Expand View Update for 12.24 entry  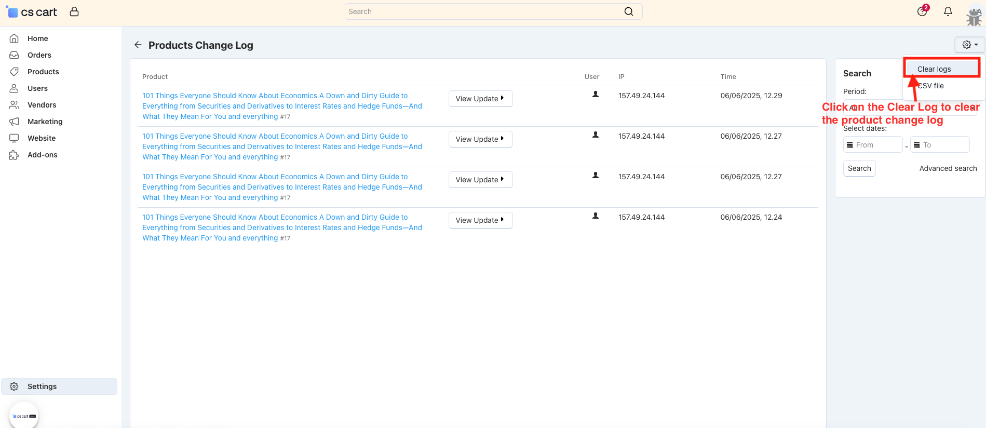click(480, 220)
